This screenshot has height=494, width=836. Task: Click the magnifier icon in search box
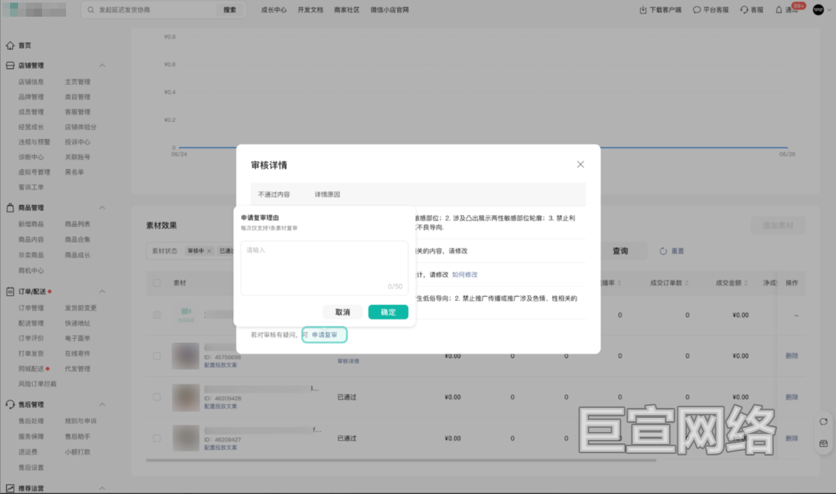tap(91, 10)
